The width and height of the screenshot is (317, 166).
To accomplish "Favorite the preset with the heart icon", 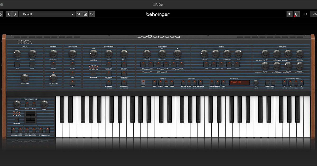I will pyautogui.click(x=92, y=14).
